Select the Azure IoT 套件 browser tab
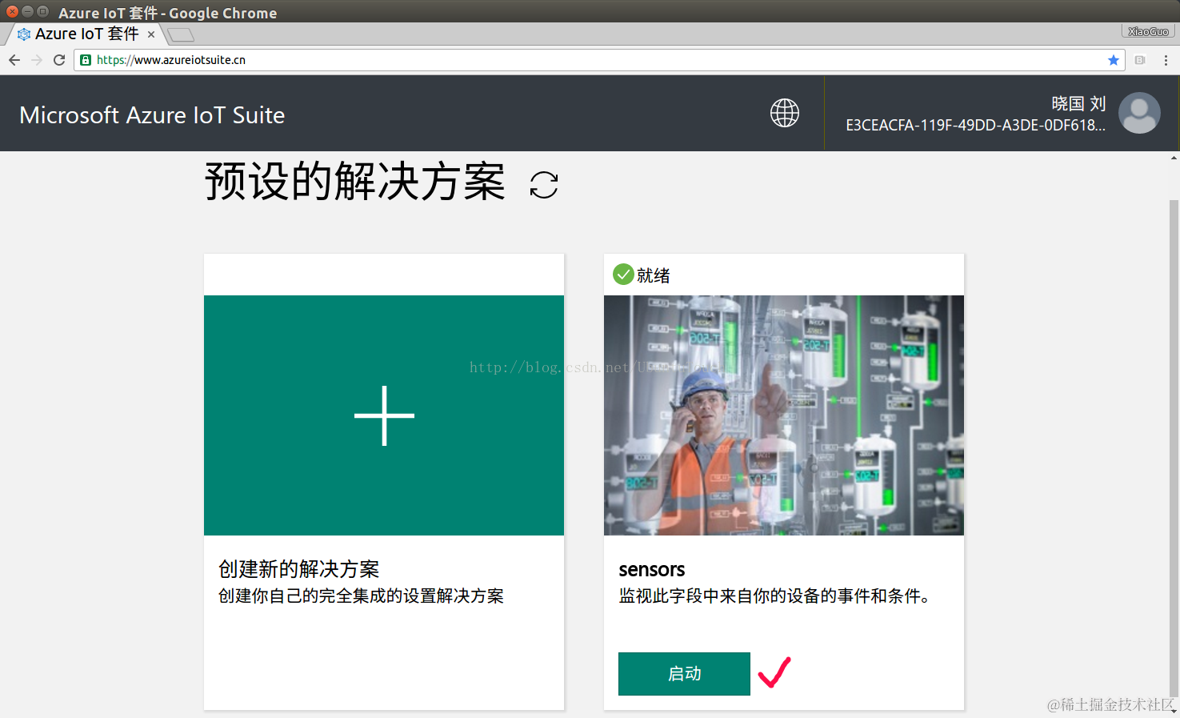 [x=85, y=34]
